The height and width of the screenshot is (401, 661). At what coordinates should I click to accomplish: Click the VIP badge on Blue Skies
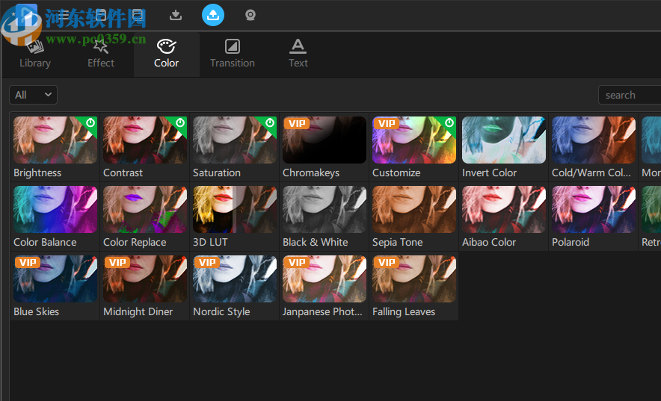(x=28, y=262)
